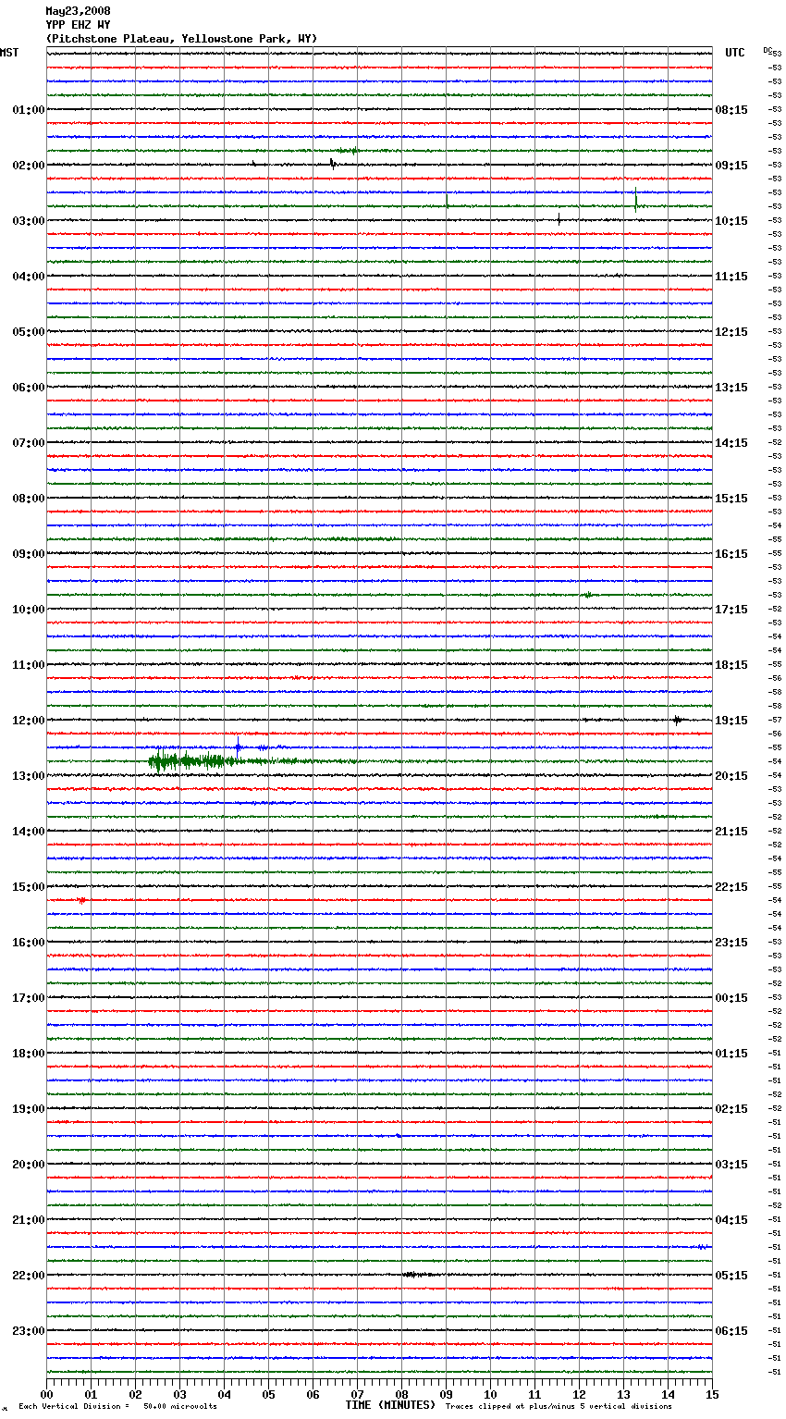The image size is (786, 1419).
Task: Select the 17:00 MST time label
Action: (28, 998)
